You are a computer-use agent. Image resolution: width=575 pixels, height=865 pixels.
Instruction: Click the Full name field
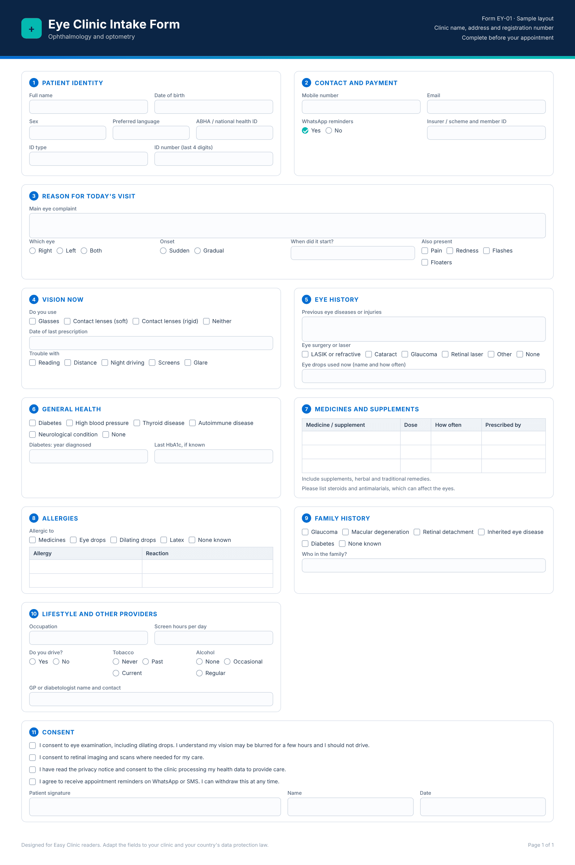(x=88, y=107)
